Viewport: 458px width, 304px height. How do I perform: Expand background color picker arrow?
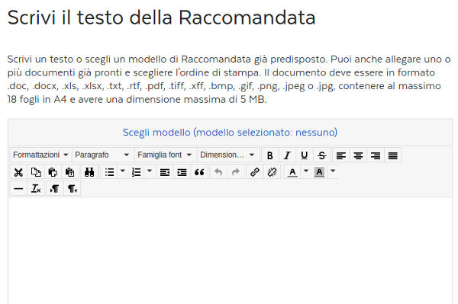[x=333, y=171]
